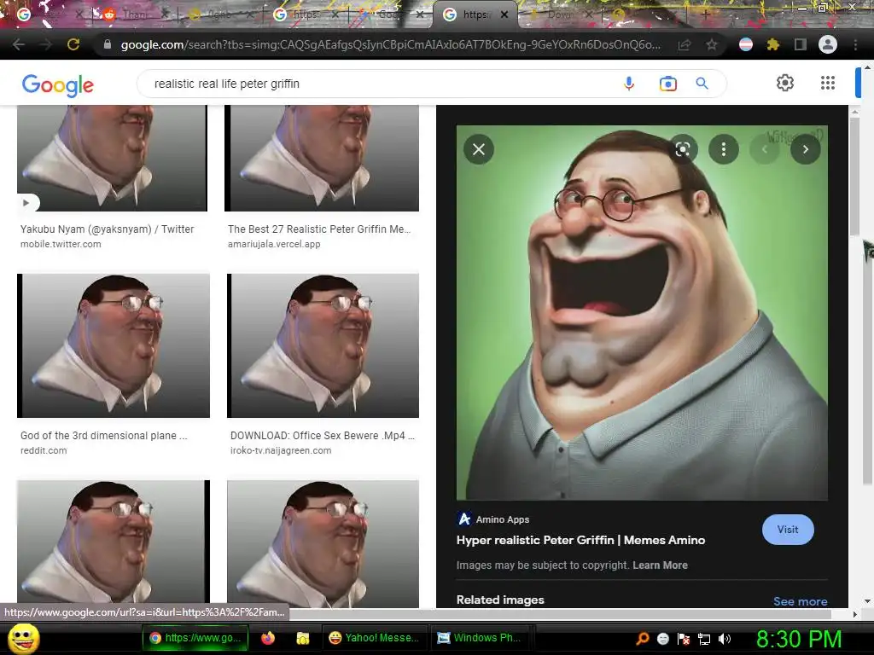Go back to the previous page
Image resolution: width=874 pixels, height=655 pixels.
[19, 44]
